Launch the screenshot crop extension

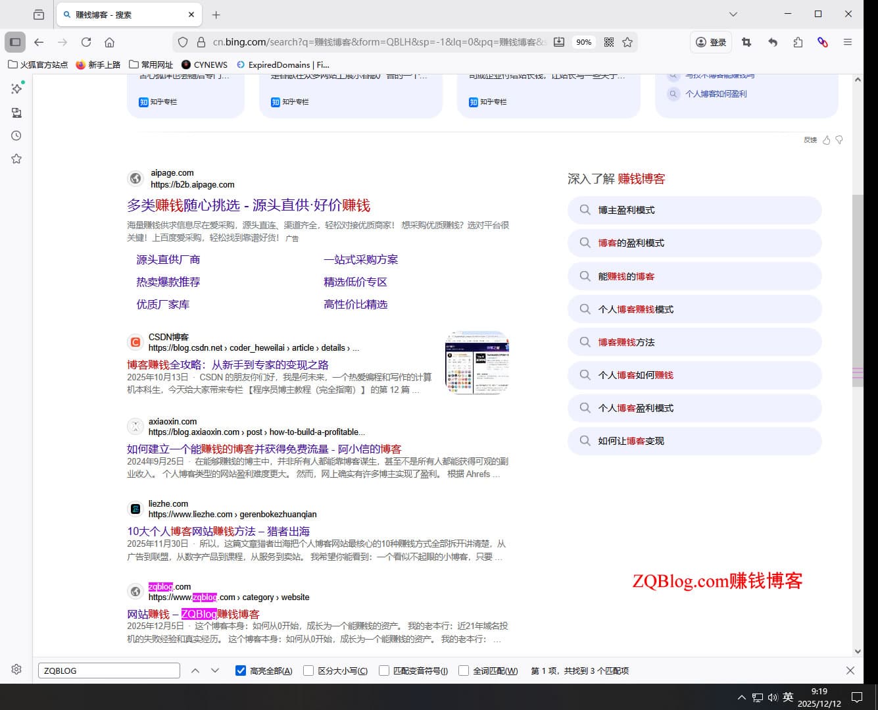[x=746, y=41]
